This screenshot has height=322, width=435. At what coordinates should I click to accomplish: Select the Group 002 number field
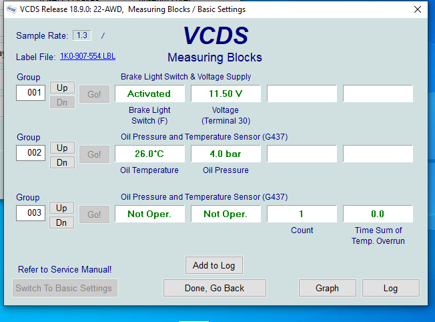[x=31, y=152]
